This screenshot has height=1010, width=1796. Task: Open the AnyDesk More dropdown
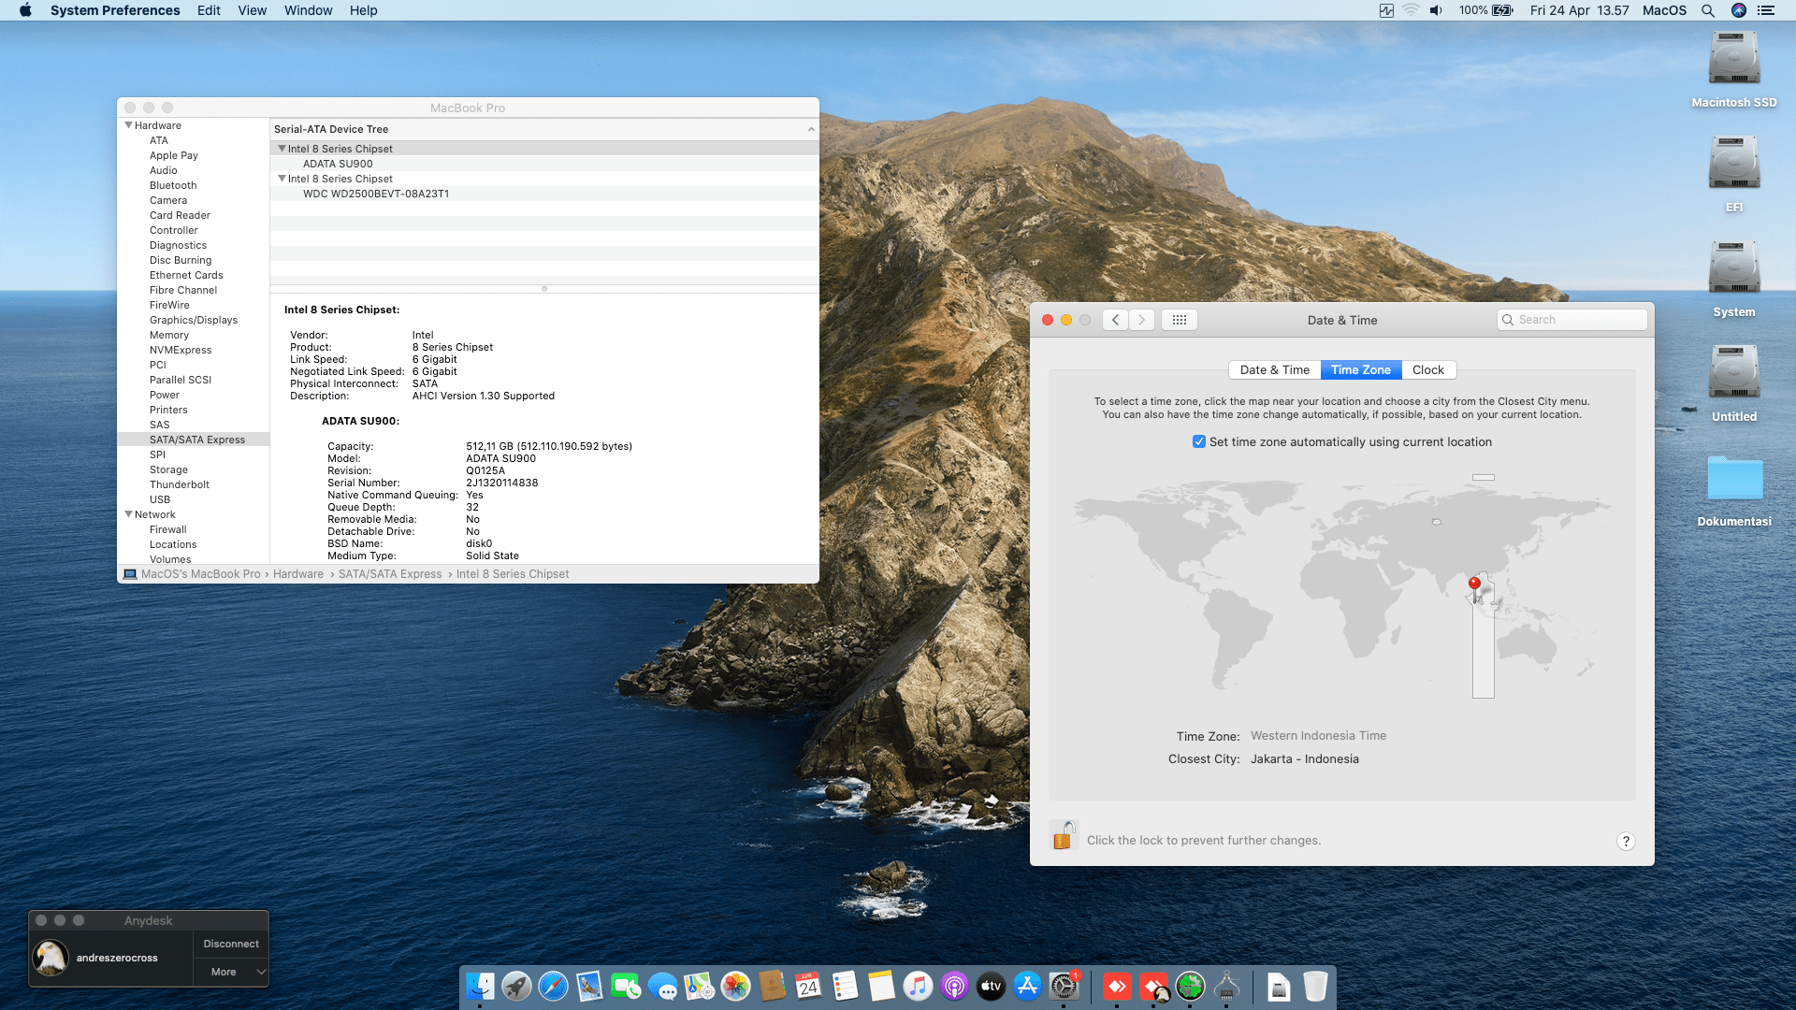pyautogui.click(x=231, y=972)
